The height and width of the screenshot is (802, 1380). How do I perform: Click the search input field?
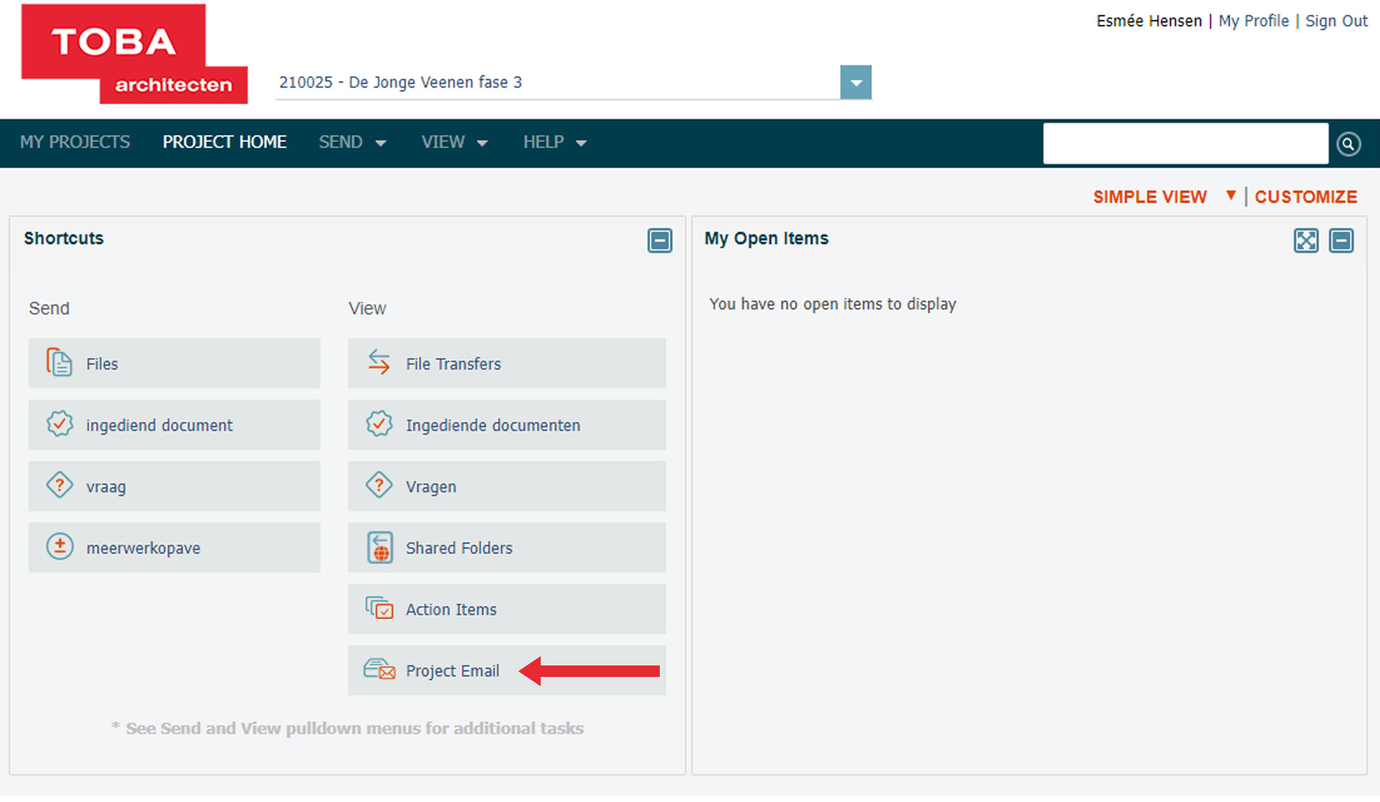click(x=1184, y=144)
